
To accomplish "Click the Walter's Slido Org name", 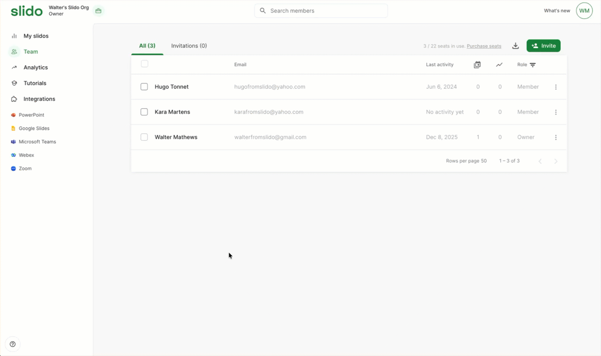I will (69, 8).
